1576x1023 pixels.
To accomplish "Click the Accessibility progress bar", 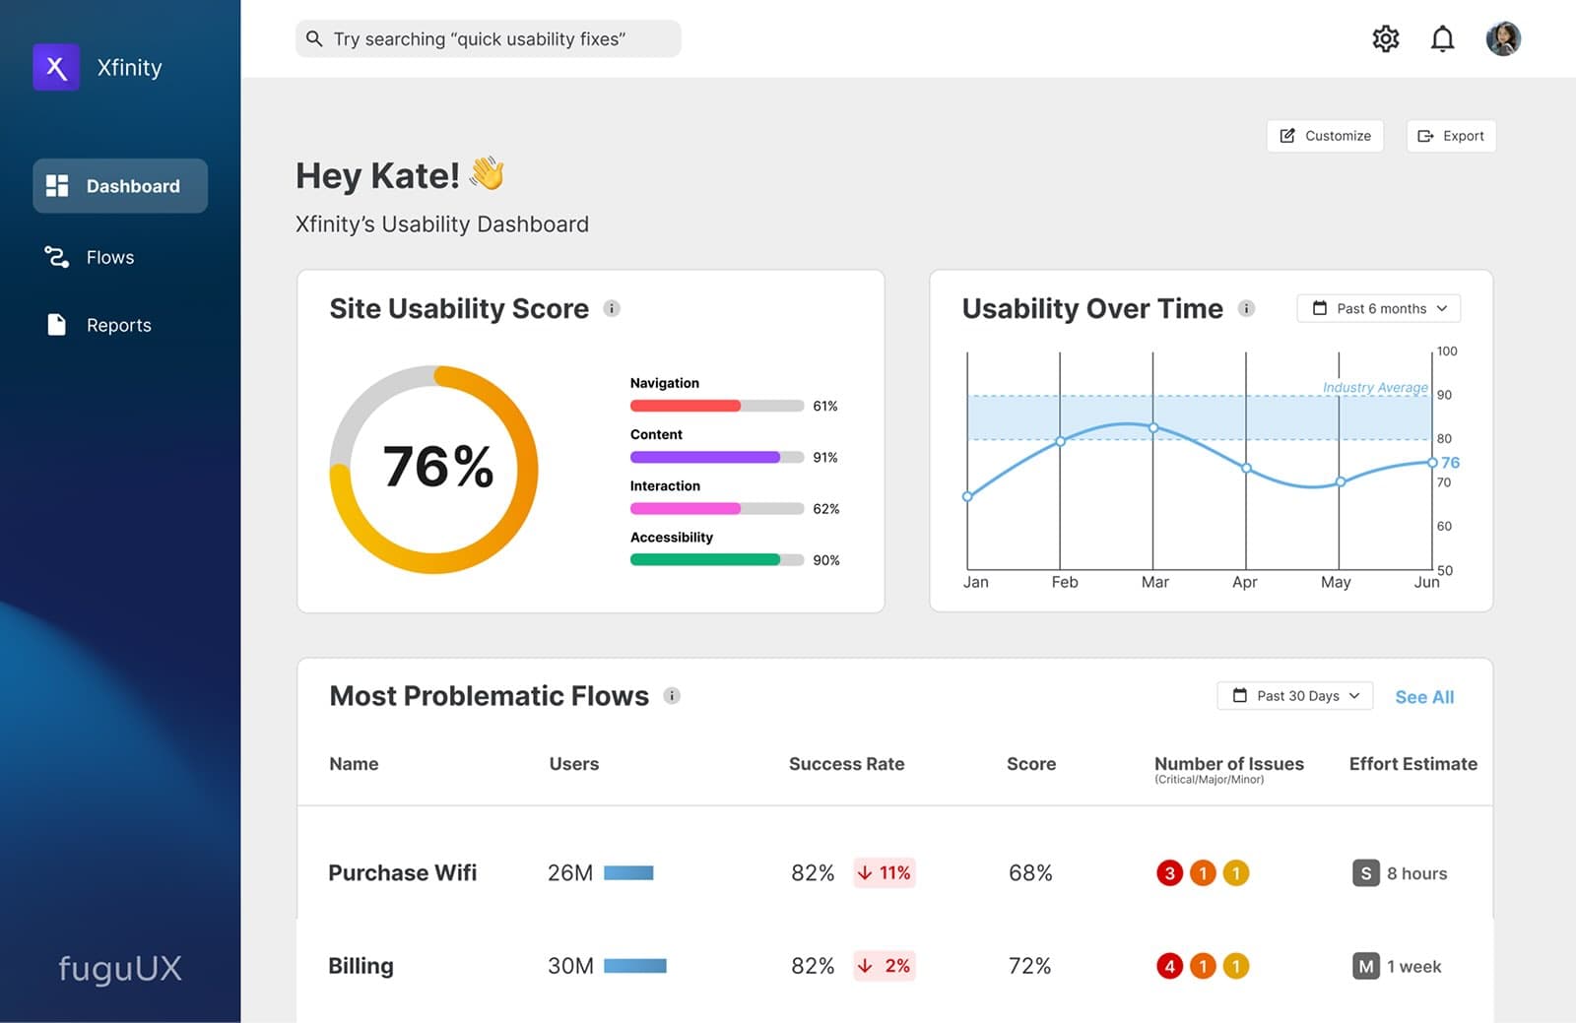I will pos(717,559).
